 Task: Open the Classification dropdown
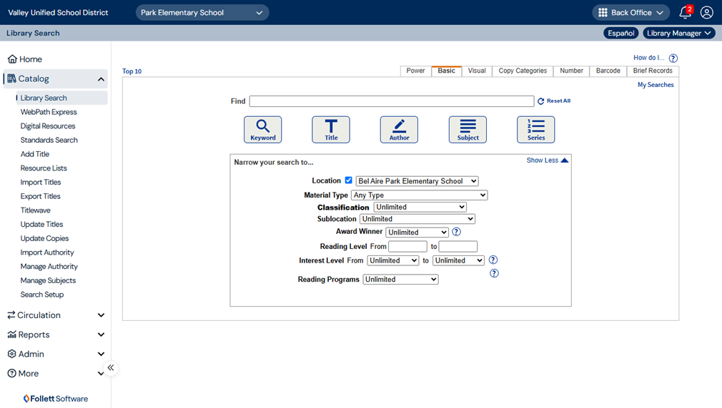(x=420, y=208)
